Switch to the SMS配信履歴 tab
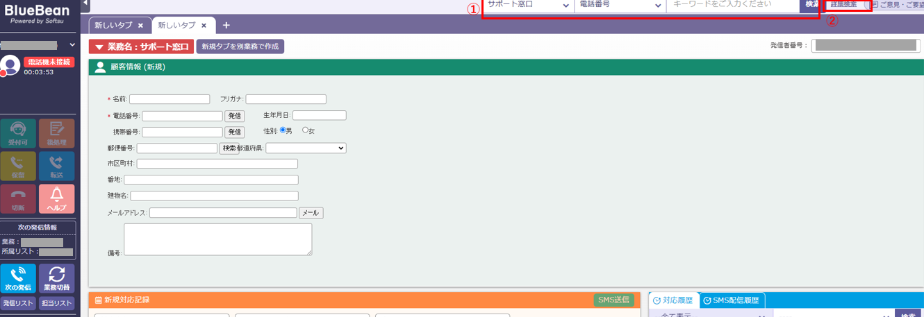This screenshot has height=317, width=924. [x=732, y=300]
